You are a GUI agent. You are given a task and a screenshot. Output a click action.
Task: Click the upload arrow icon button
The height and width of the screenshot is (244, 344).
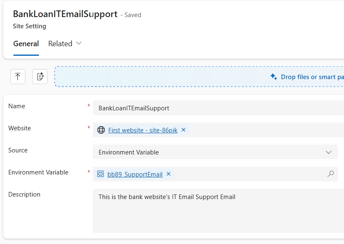pos(18,77)
